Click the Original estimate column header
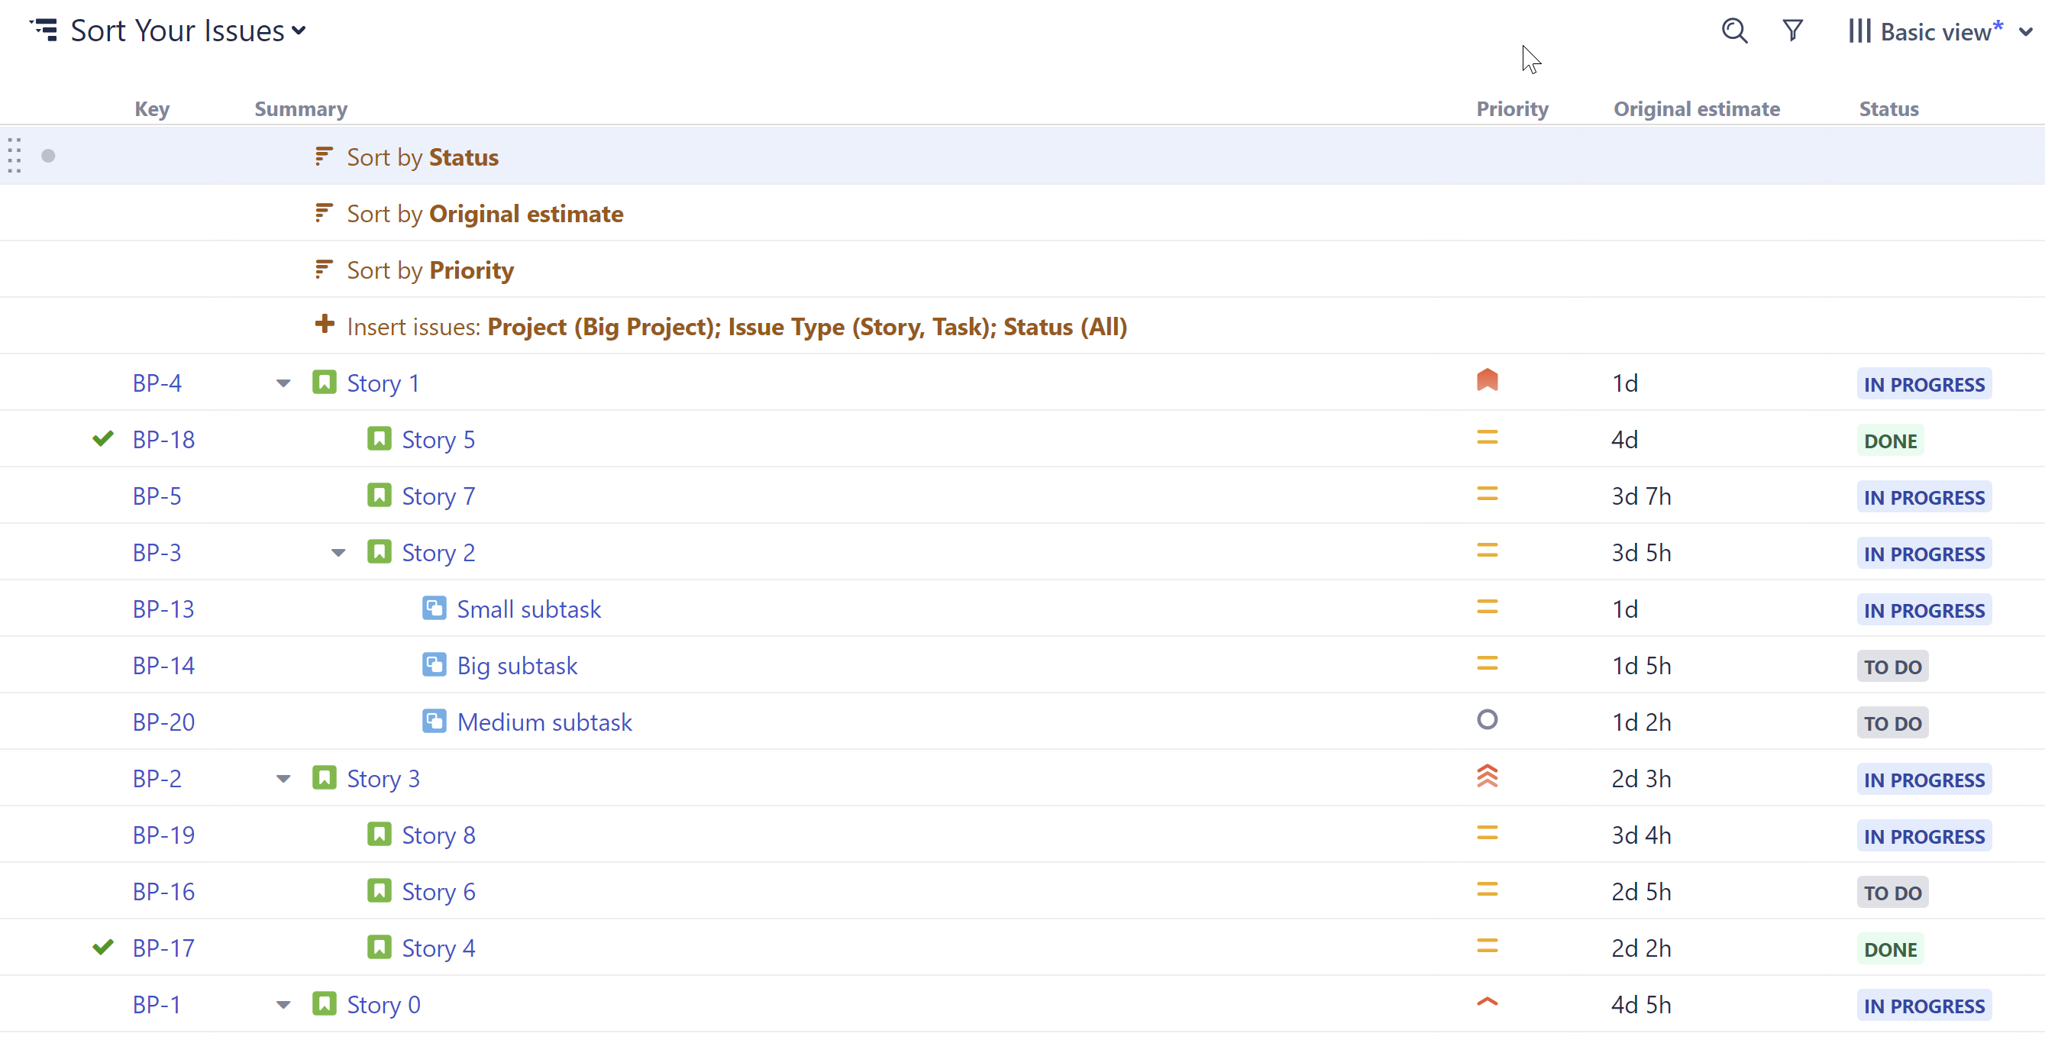The image size is (2045, 1040). (1696, 108)
